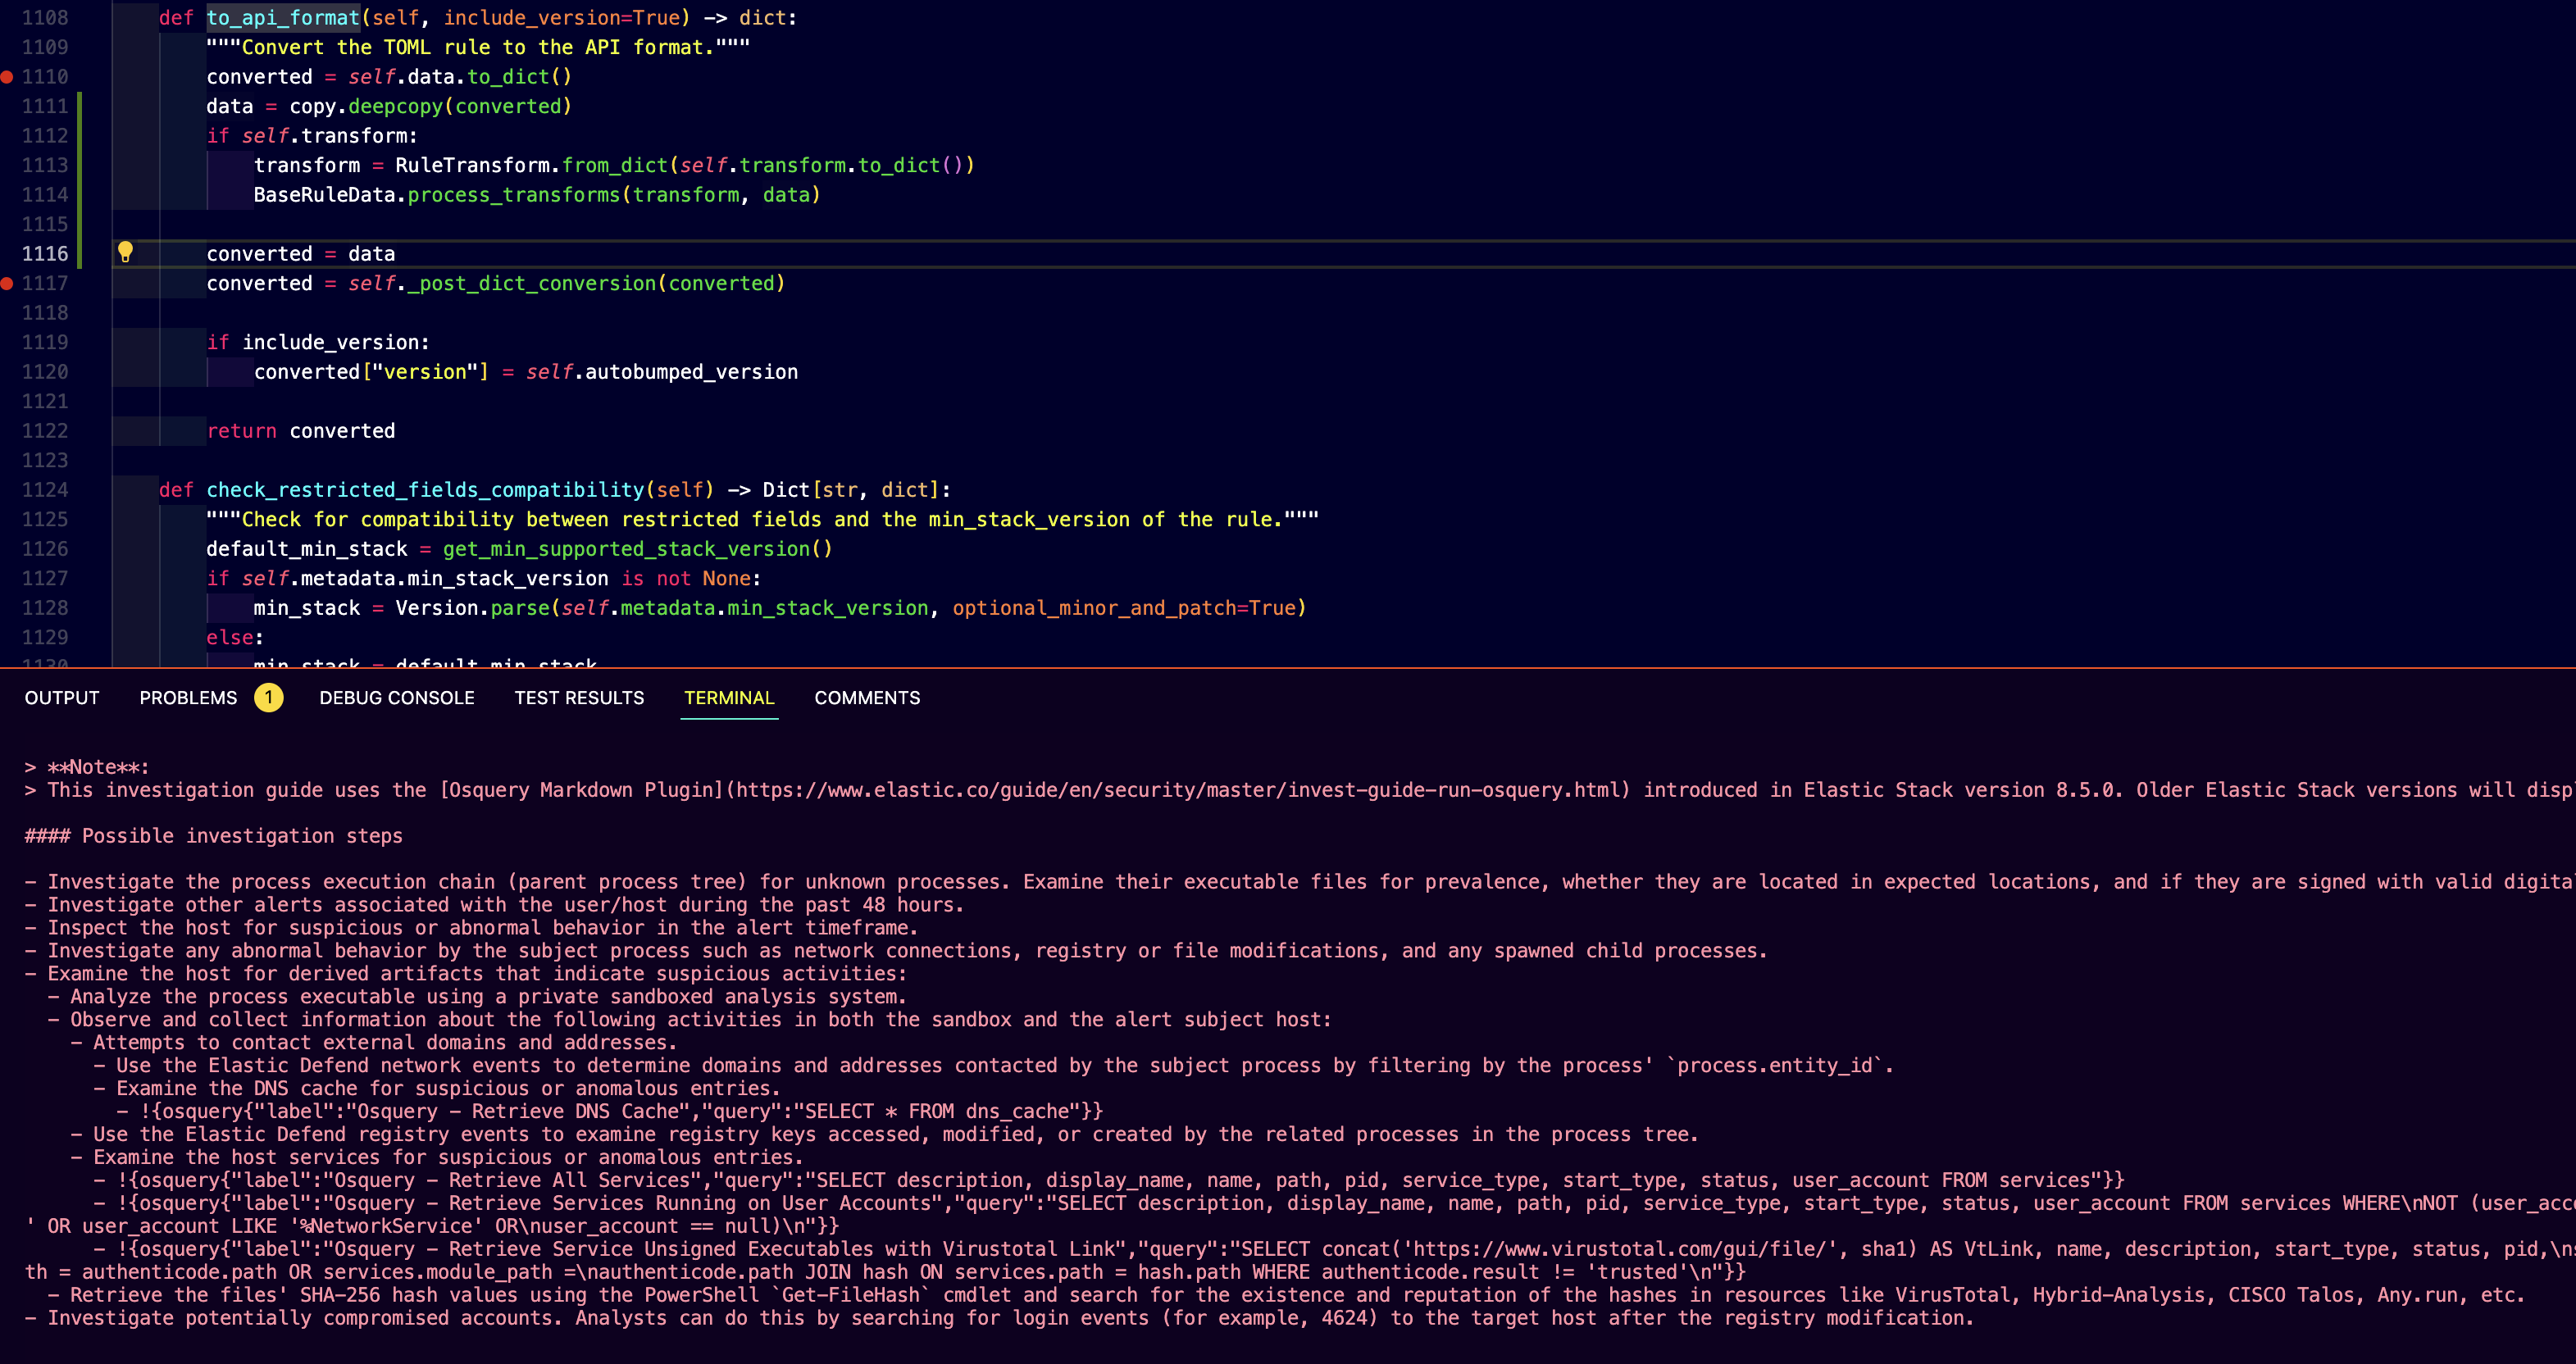Open the COMMENTS panel tab
Image resolution: width=2576 pixels, height=1364 pixels.
pyautogui.click(x=866, y=698)
